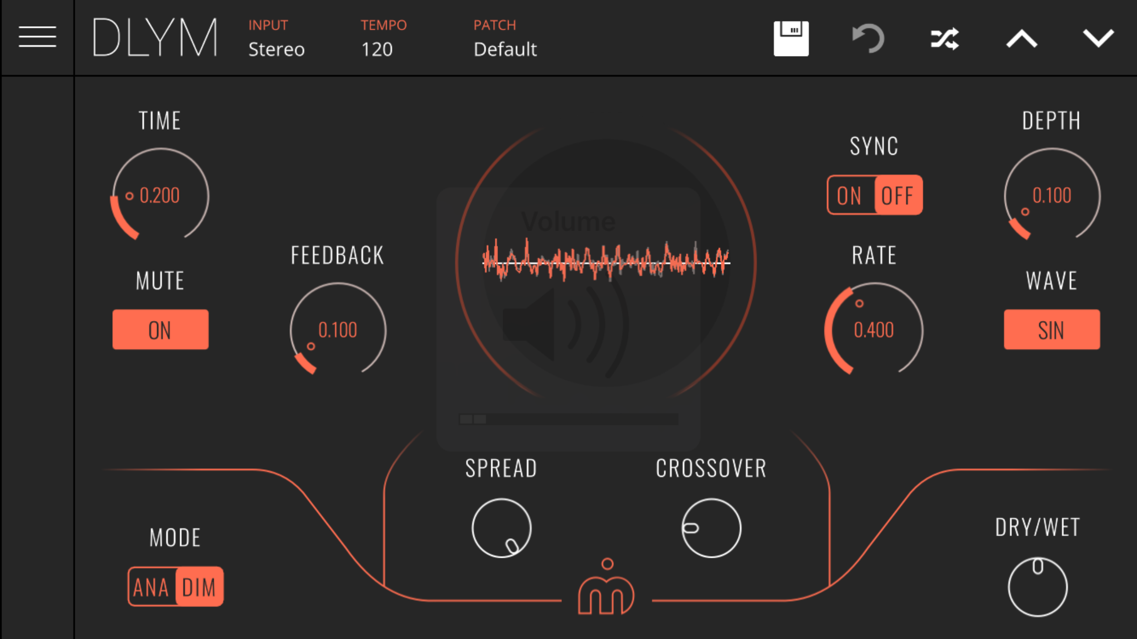Switch MODE toggle to ANA

(151, 587)
